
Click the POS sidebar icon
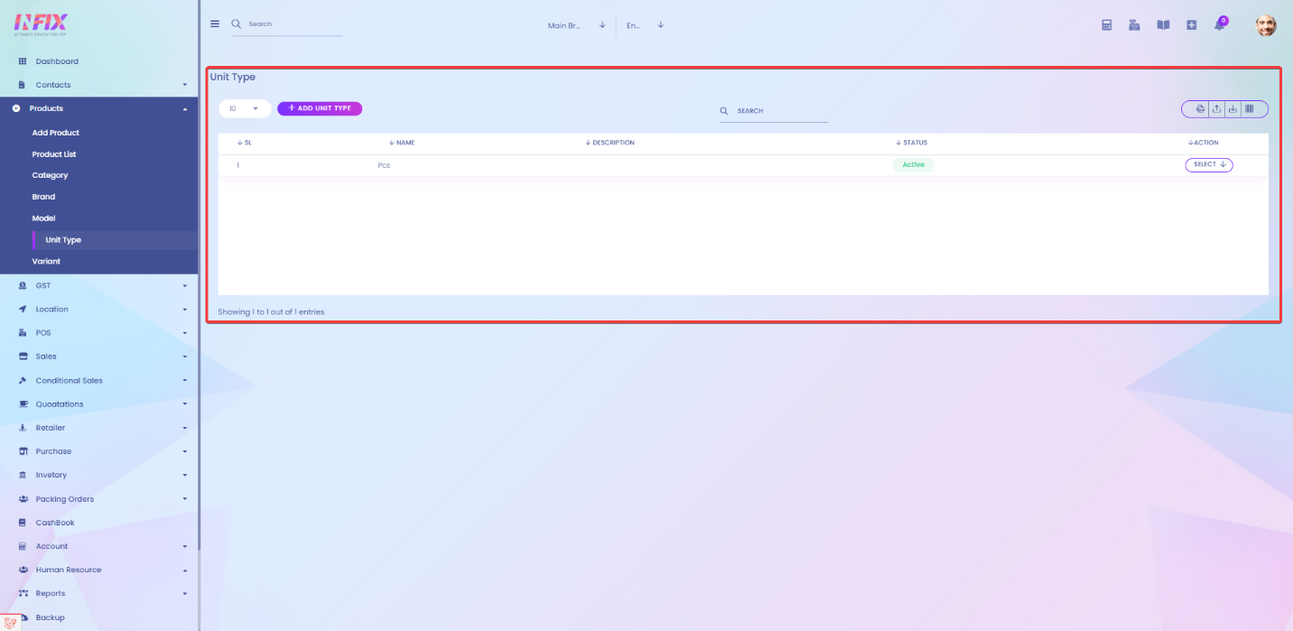tap(23, 333)
